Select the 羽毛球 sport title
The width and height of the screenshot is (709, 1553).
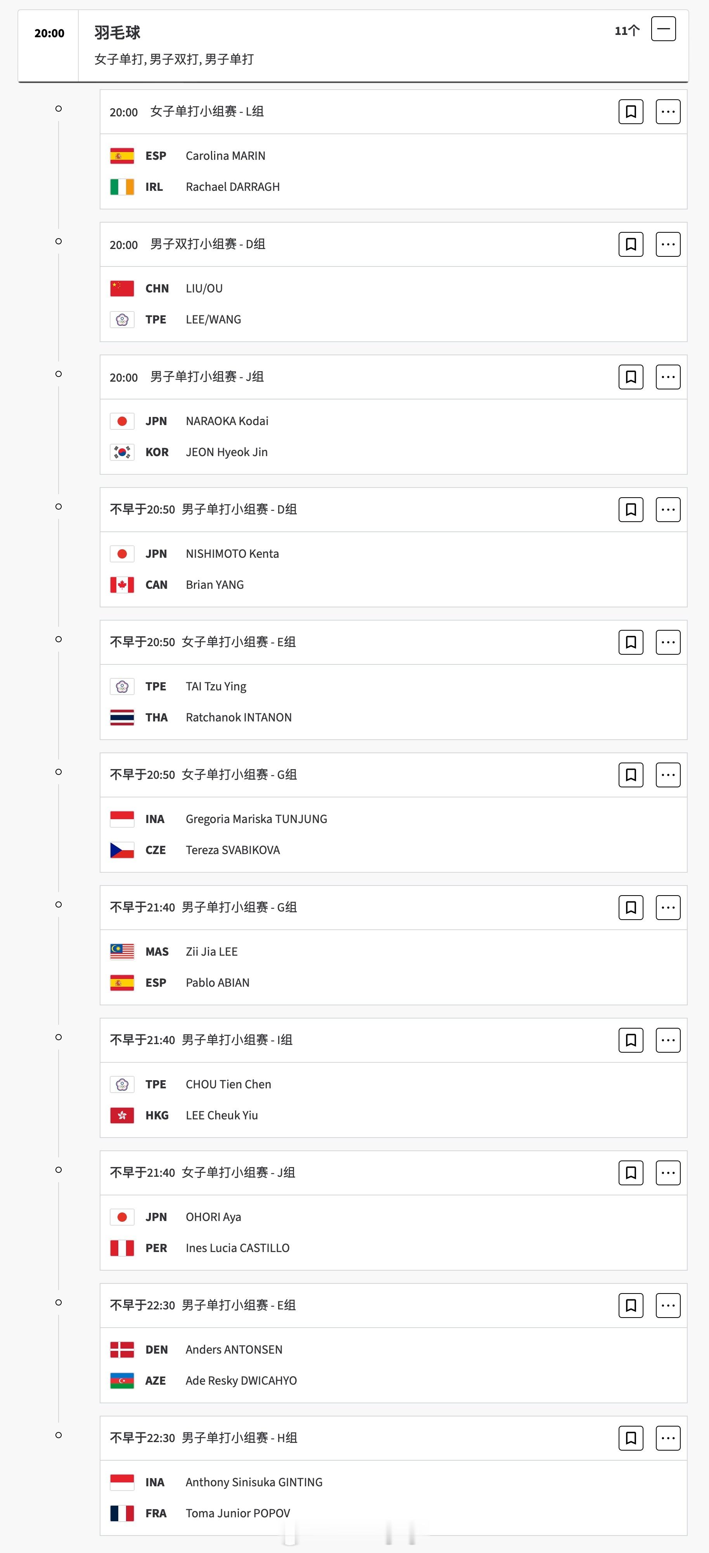click(117, 33)
